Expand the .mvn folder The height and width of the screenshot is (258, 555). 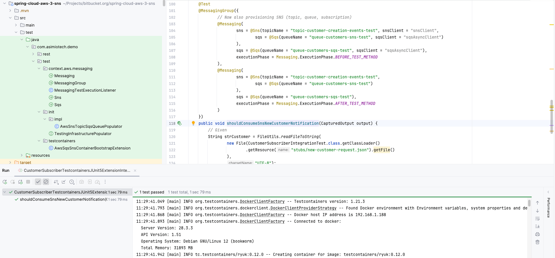click(10, 11)
